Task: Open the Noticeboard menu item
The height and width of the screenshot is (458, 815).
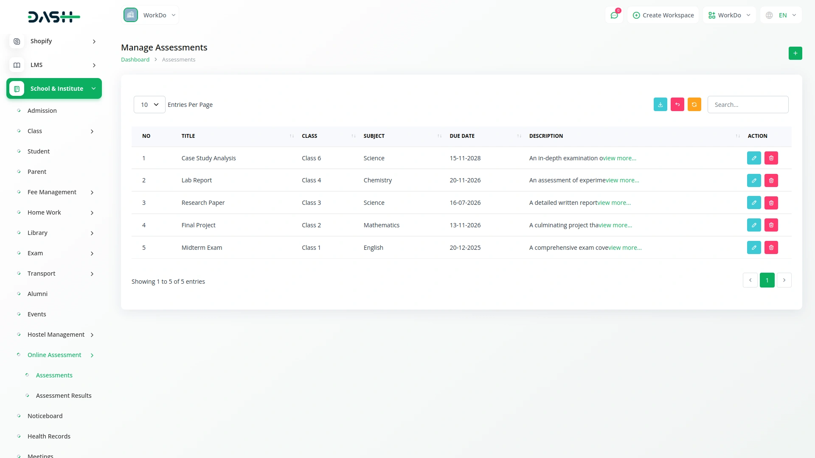Action: pyautogui.click(x=45, y=416)
